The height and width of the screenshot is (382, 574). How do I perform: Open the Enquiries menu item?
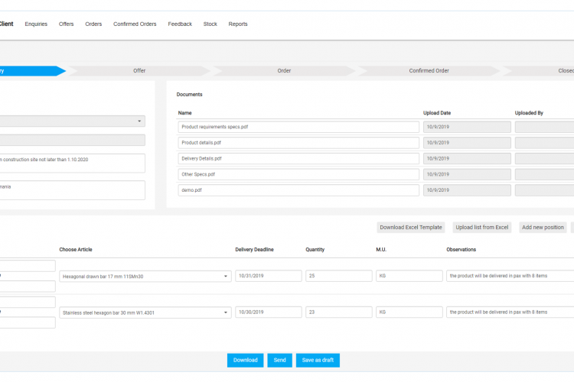[36, 24]
